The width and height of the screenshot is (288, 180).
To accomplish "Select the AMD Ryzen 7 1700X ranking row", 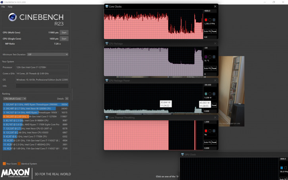I will 36,124.
